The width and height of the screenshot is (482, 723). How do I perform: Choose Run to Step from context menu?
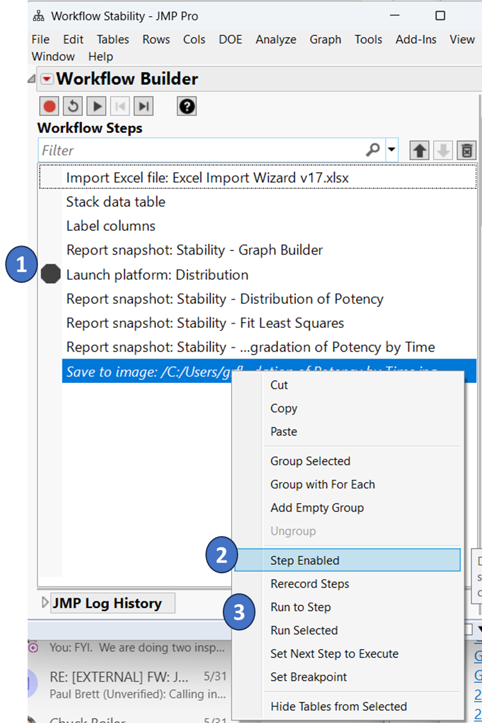(300, 607)
